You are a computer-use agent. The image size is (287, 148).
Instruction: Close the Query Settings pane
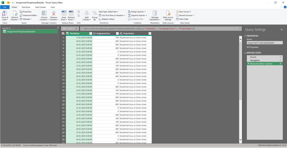click(x=282, y=30)
